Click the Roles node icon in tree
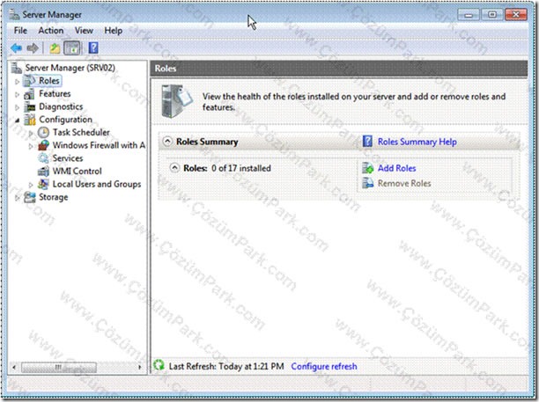This screenshot has height=402, width=539. 30,81
